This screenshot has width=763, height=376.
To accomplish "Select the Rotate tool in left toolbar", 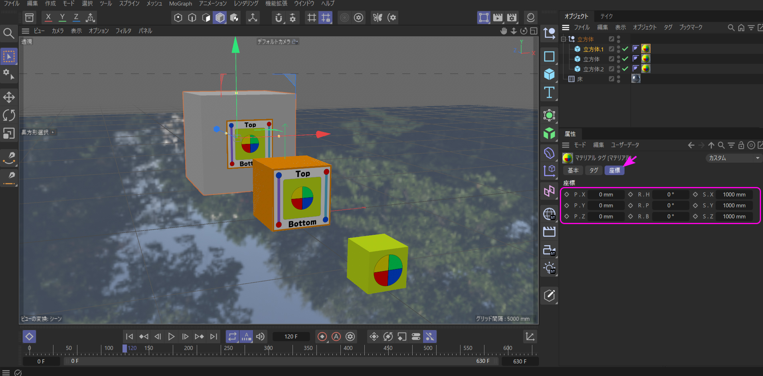I will tap(9, 115).
